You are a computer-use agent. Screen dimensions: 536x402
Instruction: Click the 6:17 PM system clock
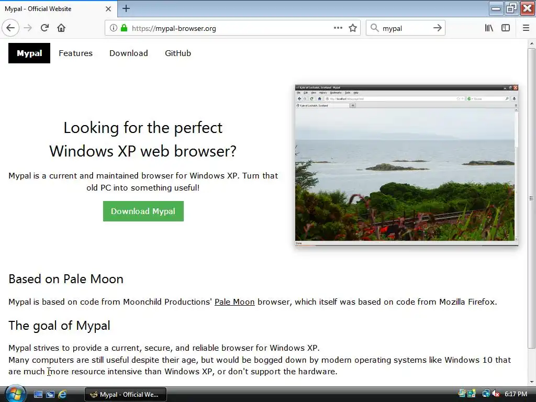click(x=516, y=394)
